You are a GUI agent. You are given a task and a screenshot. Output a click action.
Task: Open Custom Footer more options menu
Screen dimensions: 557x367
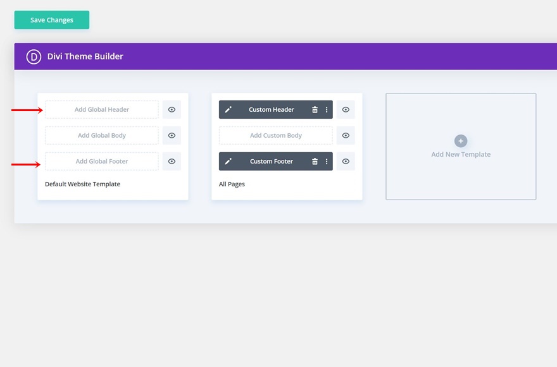tap(327, 161)
